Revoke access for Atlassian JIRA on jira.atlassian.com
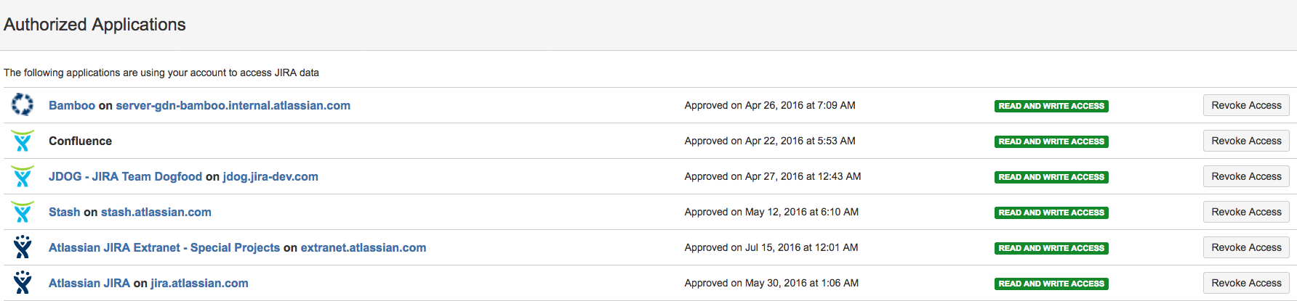This screenshot has height=301, width=1297. click(x=1245, y=284)
